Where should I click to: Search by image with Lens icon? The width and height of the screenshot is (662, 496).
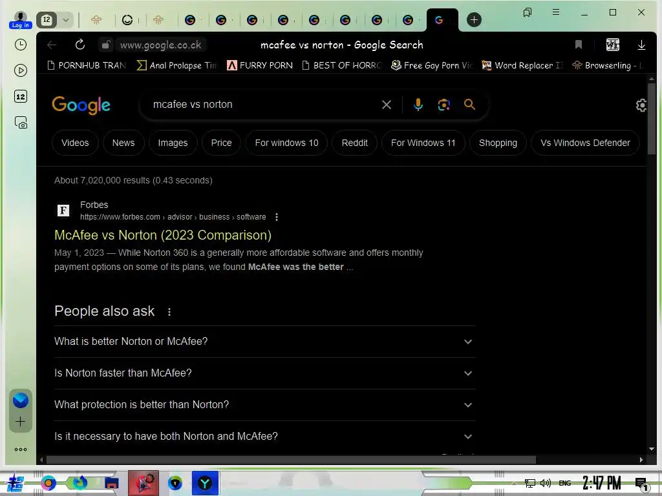coord(443,105)
